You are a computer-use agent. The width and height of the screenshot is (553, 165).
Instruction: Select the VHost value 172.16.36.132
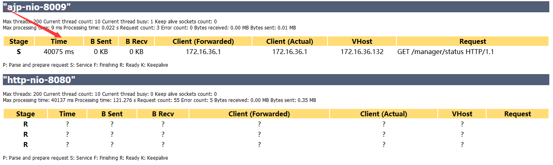[362, 52]
